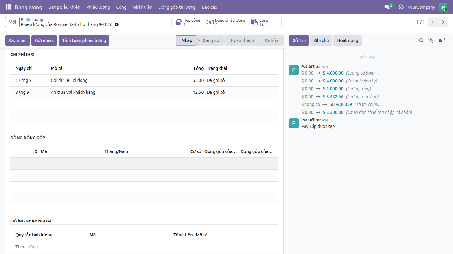Image resolution: width=453 pixels, height=254 pixels.
Task: Open the gear actions menu beside payslip title
Action: [x=117, y=24]
